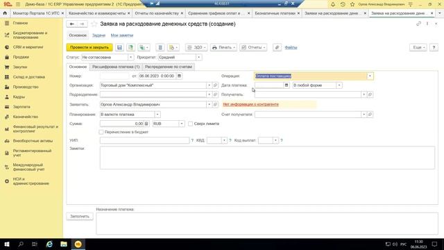The image size is (444, 250).
Task: Expand the КВД dropdown
Action: (x=224, y=140)
